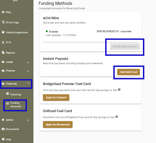Expand the Finance menu chevron
This screenshot has width=156, height=143.
click(28, 71)
